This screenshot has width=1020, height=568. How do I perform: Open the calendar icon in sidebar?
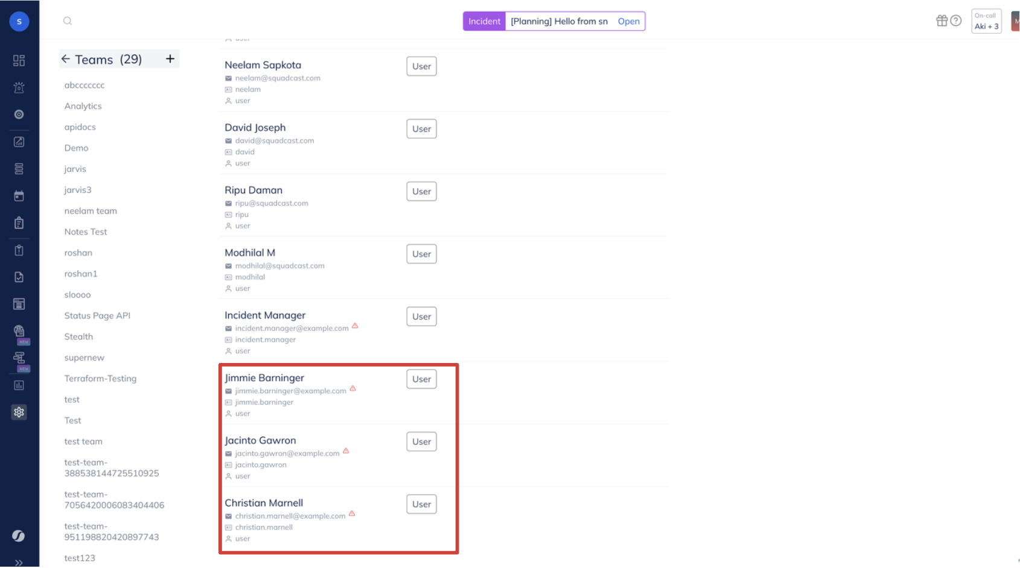pyautogui.click(x=19, y=196)
